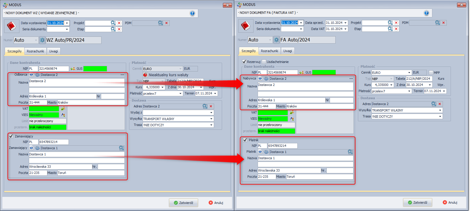Expand Wysyłka dropdown in FA window

(440, 110)
